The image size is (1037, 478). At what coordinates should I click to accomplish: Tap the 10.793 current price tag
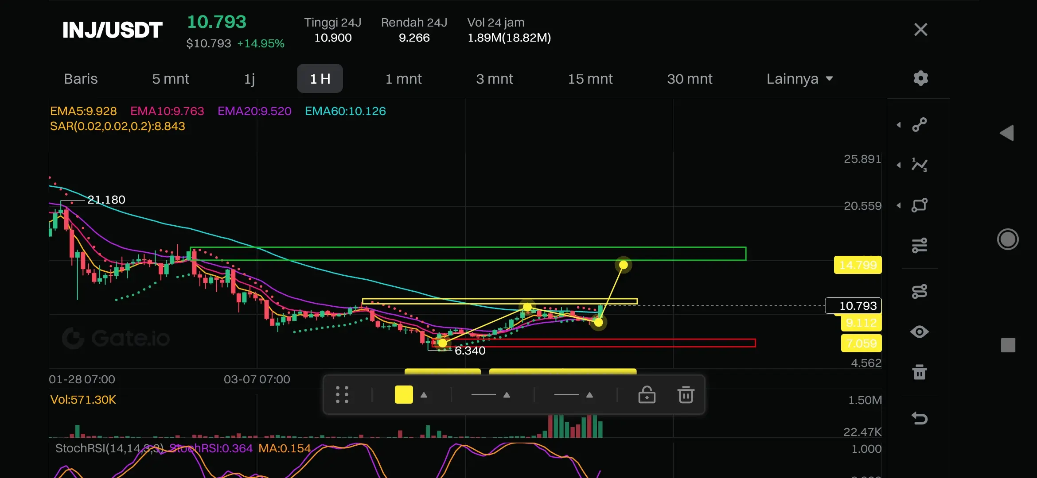tap(853, 306)
